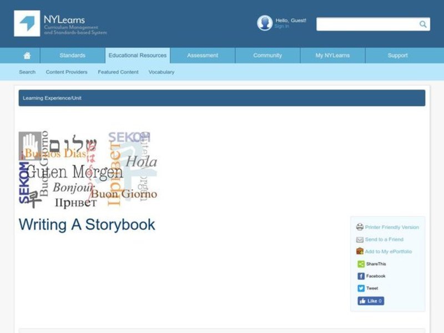Click the Like 0 button
Screen dimensions: 444x333
370,301
